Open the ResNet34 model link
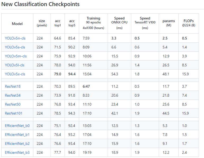Viewport: 204px width, 158px height. pos(13,95)
